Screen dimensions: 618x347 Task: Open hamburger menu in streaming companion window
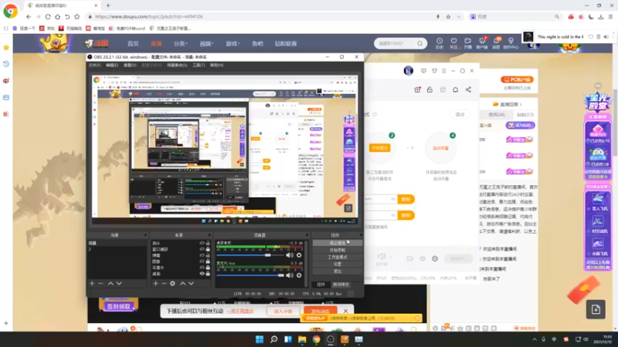pos(443,71)
